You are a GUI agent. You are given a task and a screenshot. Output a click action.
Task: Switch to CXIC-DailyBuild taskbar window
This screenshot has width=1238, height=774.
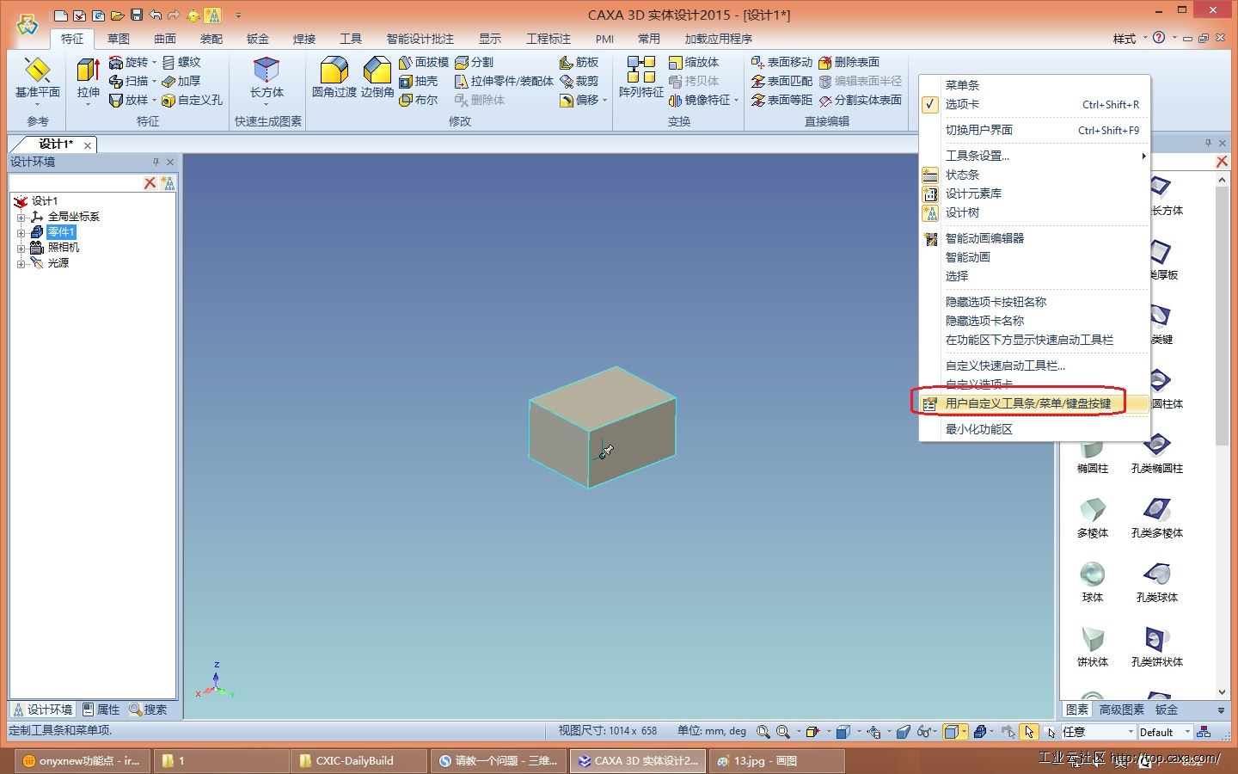pos(359,760)
